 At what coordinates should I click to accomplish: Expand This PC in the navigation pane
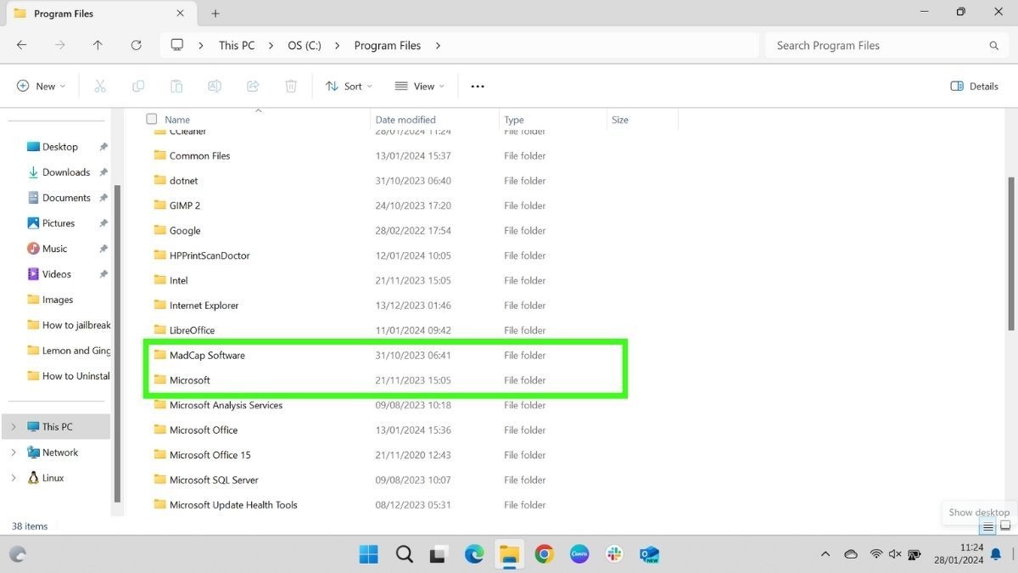tap(14, 426)
